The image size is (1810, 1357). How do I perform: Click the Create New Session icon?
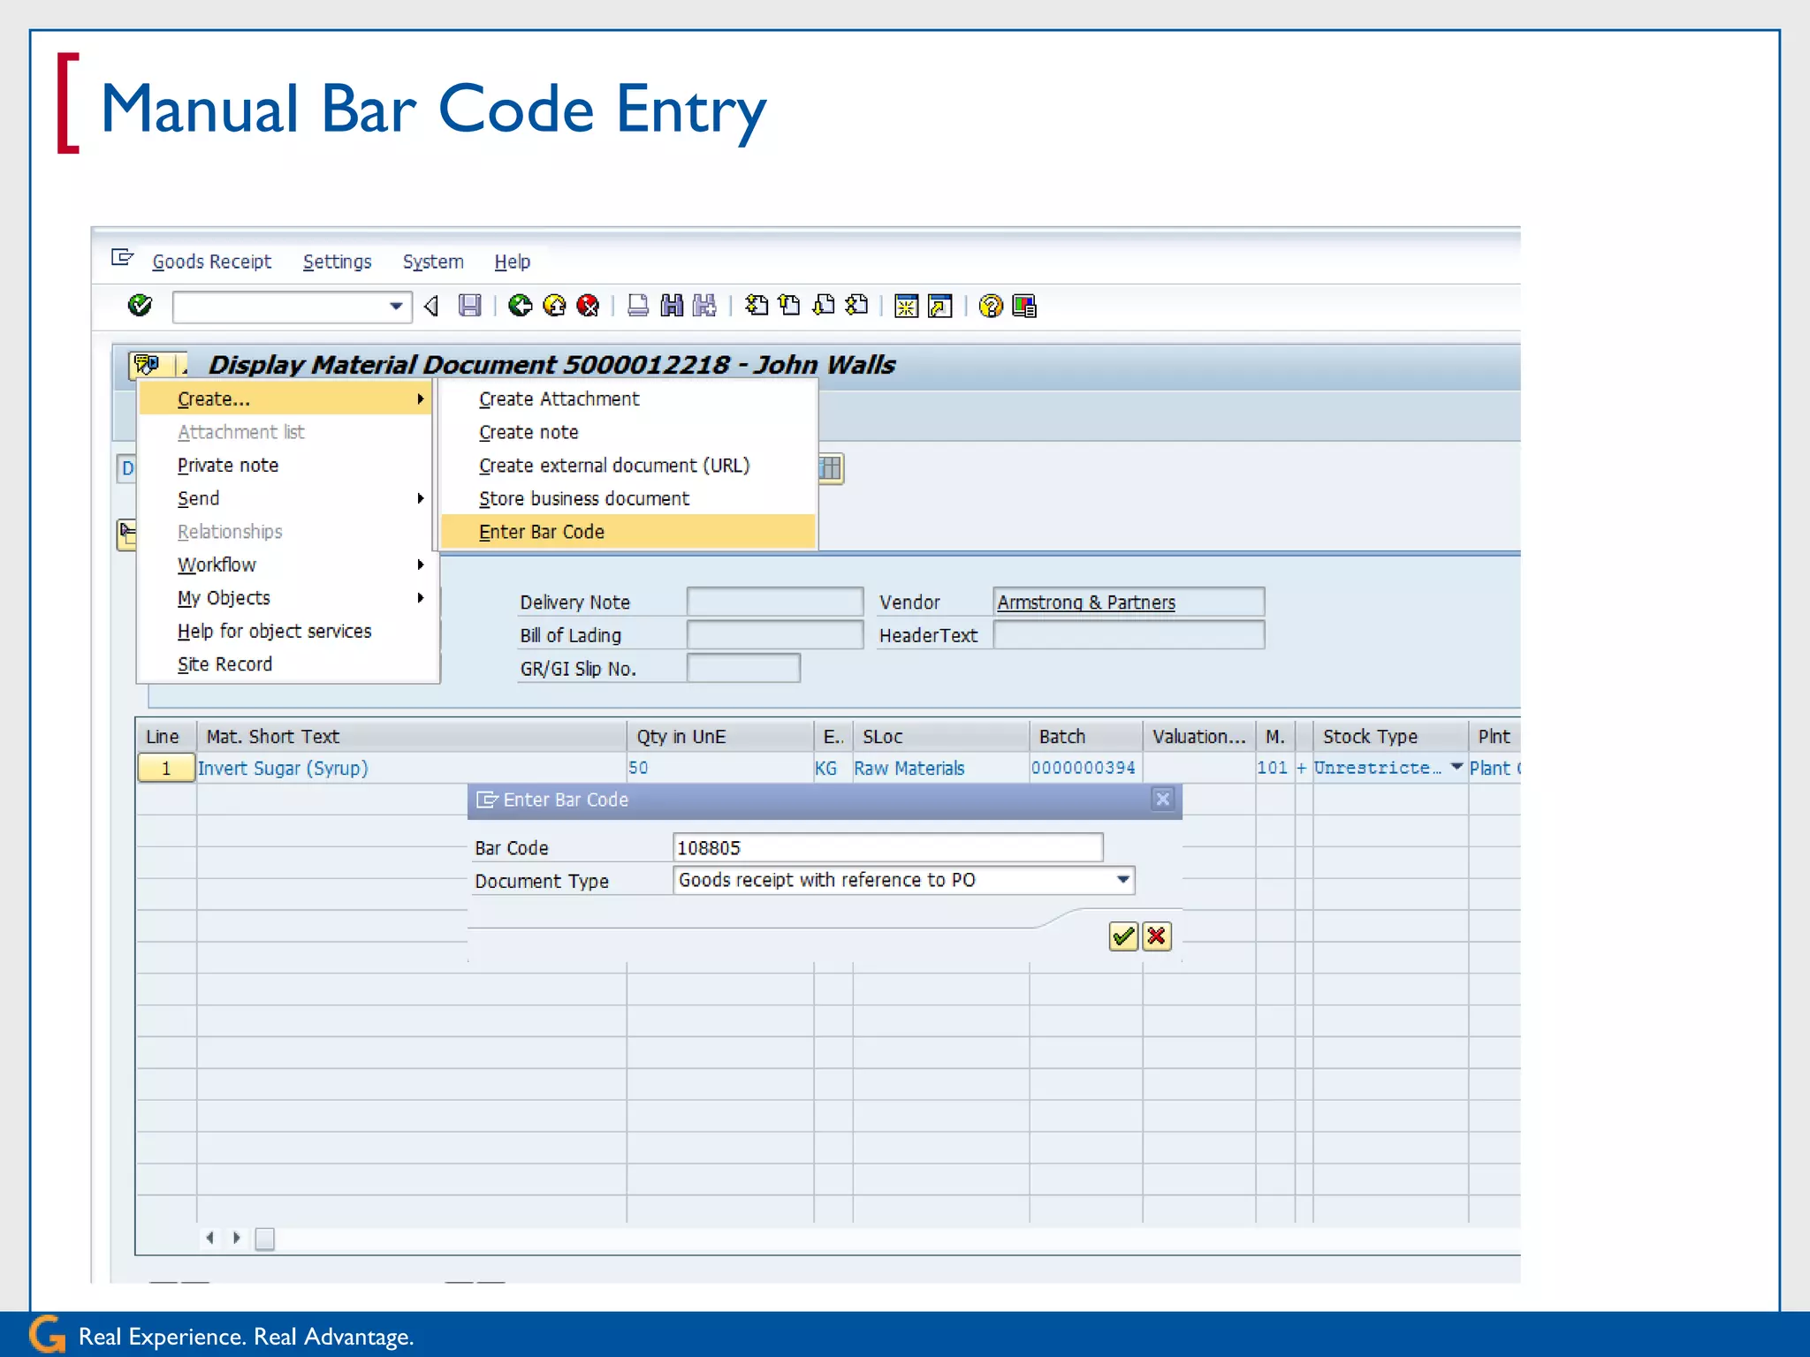(906, 306)
